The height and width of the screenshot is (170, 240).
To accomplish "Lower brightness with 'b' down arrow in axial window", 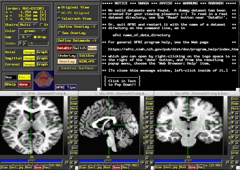I will click(x=72, y=118).
